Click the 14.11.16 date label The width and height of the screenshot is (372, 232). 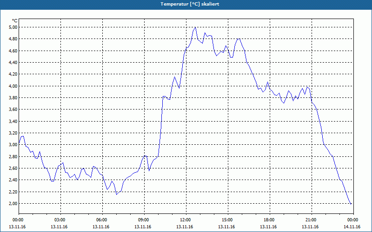pos(352,227)
